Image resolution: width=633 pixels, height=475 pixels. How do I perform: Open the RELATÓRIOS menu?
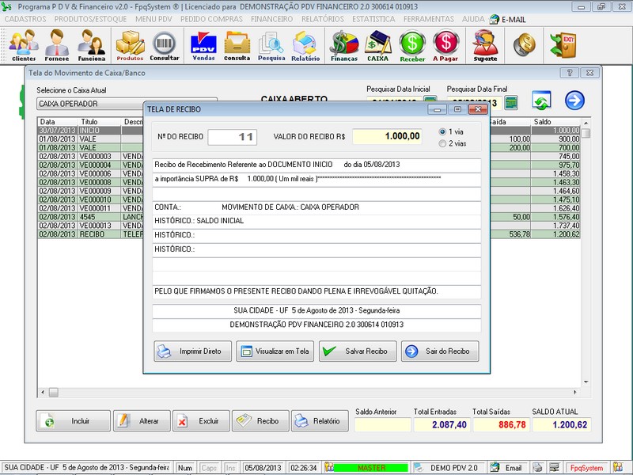click(324, 18)
